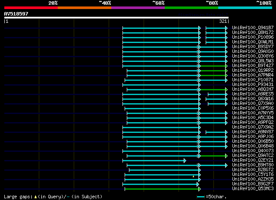Select the UniRef100_Q2EY21 label
The height and width of the screenshot is (200, 276).
253,160
